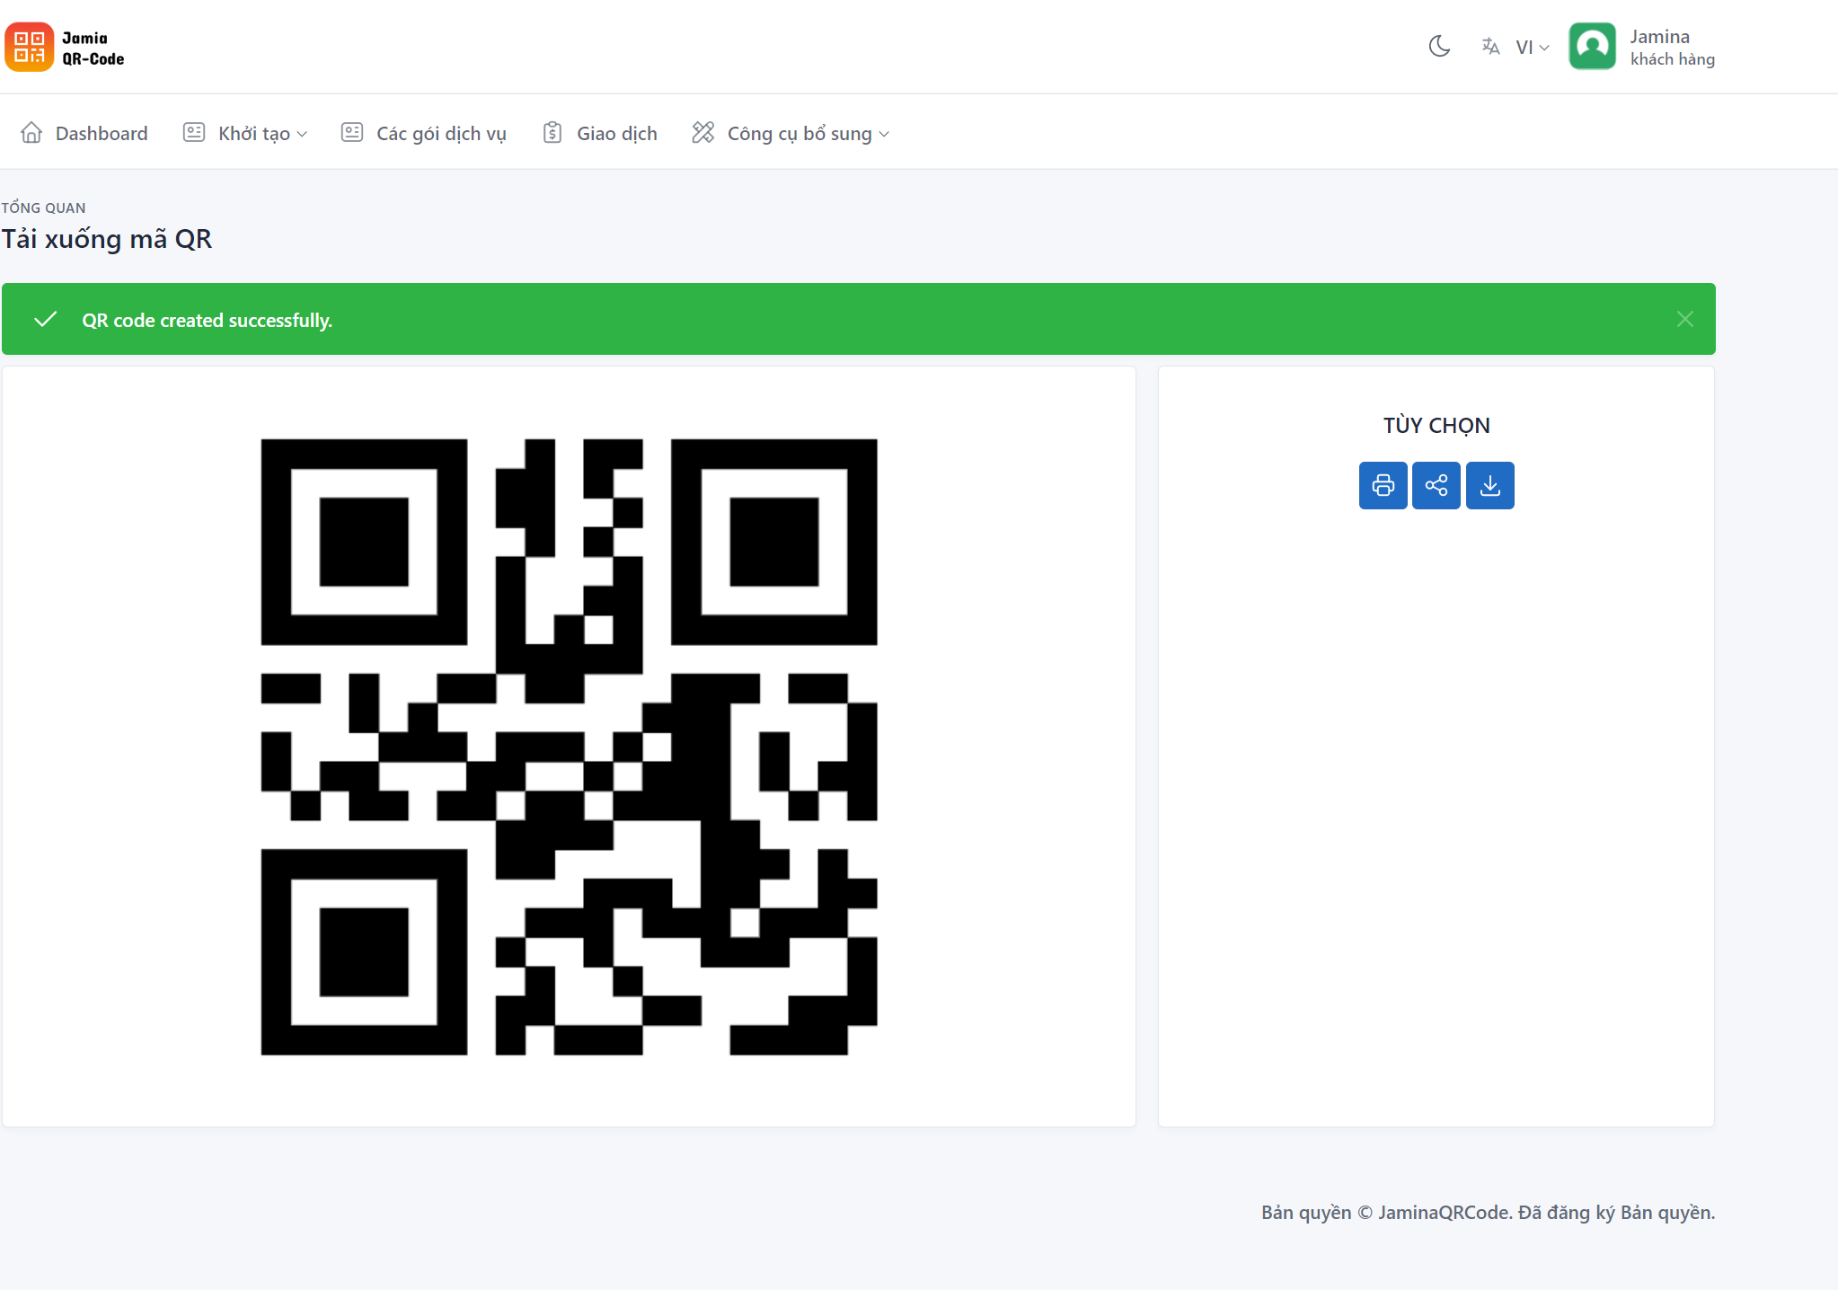
Task: Click the 'Jamia QR-Code' brand text
Action: 93,49
